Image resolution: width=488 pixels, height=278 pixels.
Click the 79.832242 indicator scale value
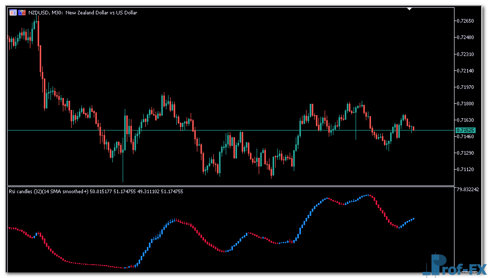point(471,190)
